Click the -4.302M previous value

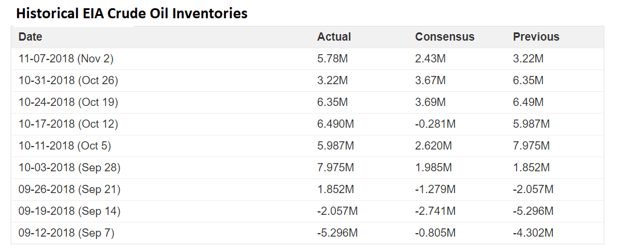533,233
